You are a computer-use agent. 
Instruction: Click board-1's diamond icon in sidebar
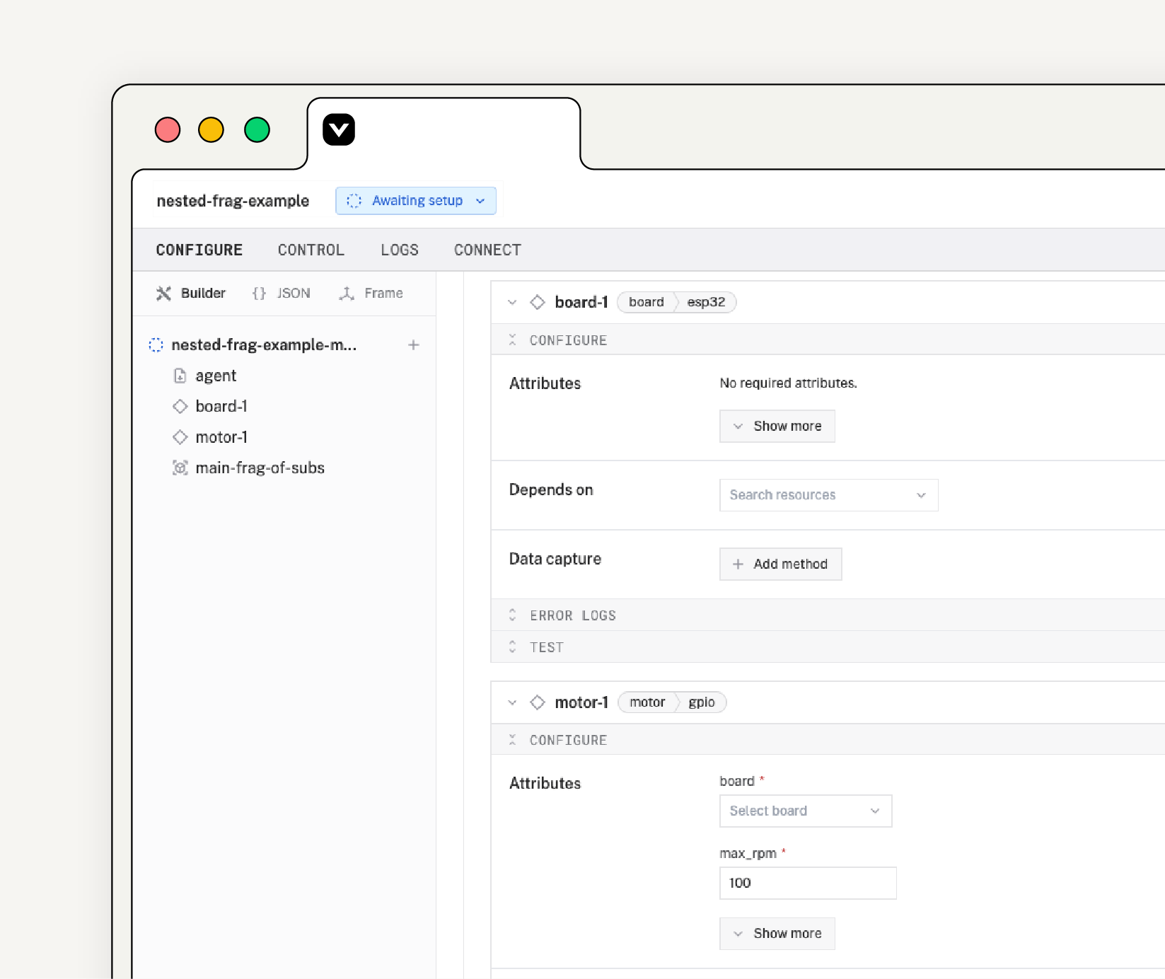181,406
